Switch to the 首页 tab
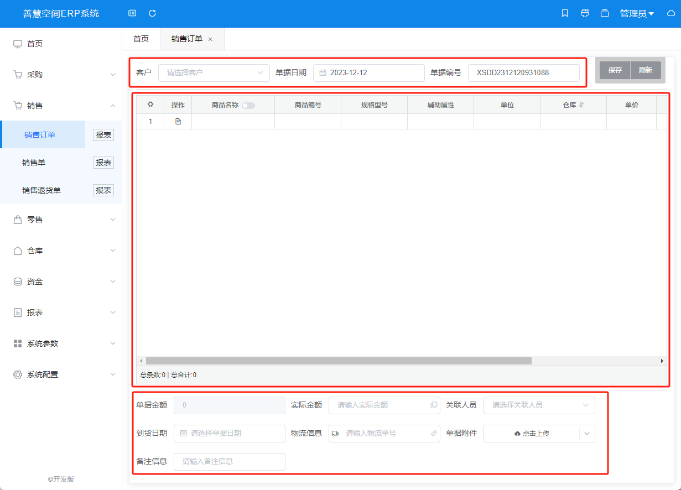The image size is (681, 490). tap(141, 39)
